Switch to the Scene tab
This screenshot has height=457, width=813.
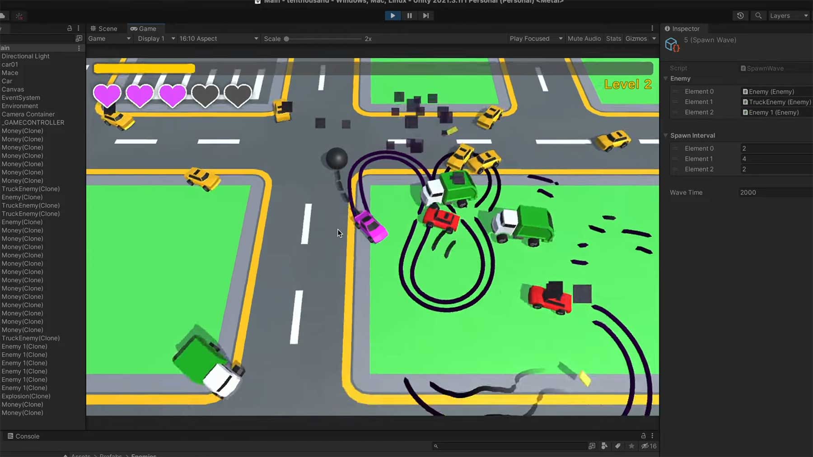coord(104,28)
